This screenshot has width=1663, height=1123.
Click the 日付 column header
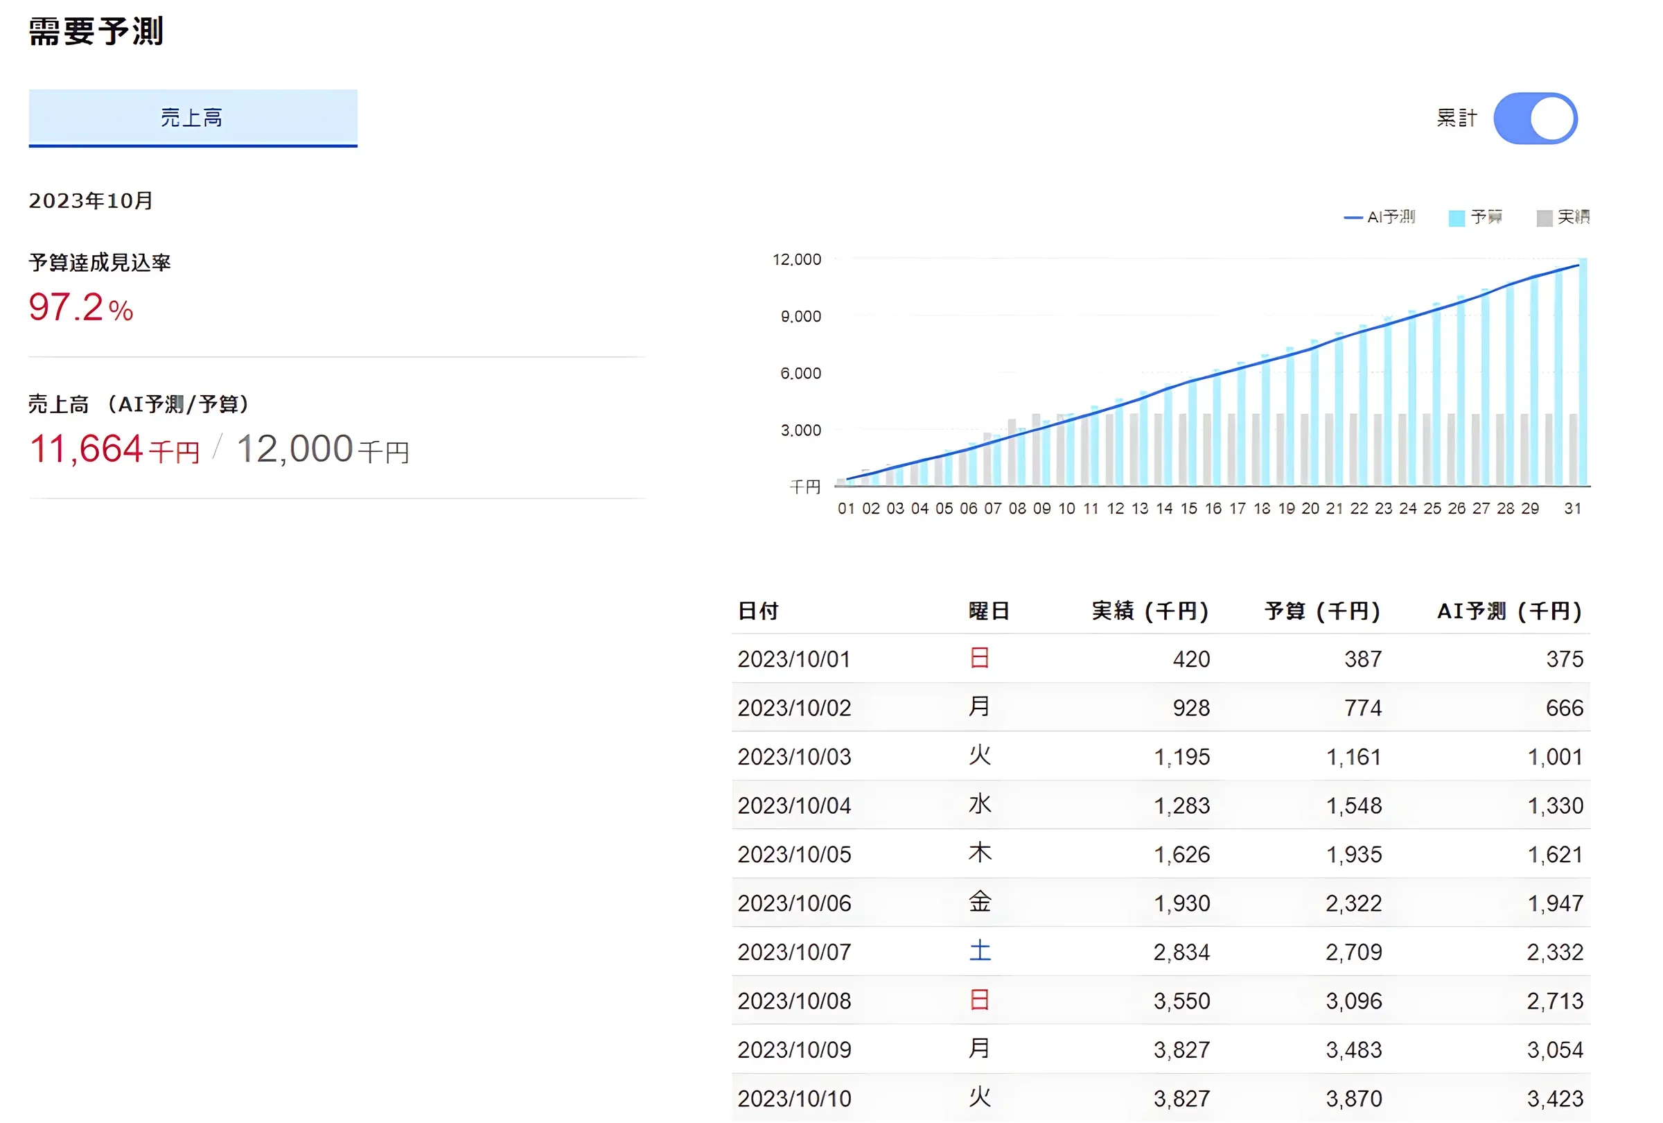[x=759, y=611]
